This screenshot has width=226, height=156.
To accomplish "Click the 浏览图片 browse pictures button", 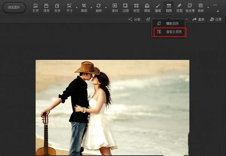I will [14, 8].
